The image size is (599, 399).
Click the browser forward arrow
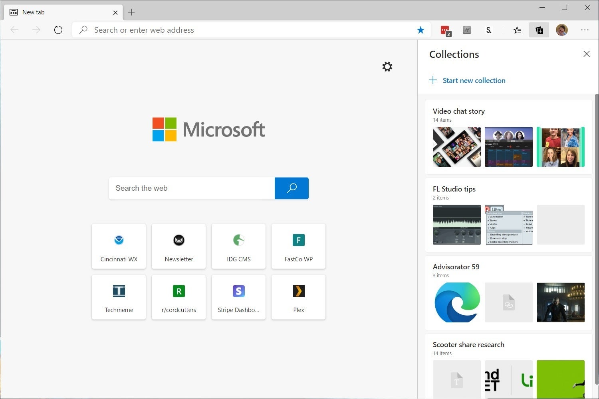pyautogui.click(x=36, y=30)
